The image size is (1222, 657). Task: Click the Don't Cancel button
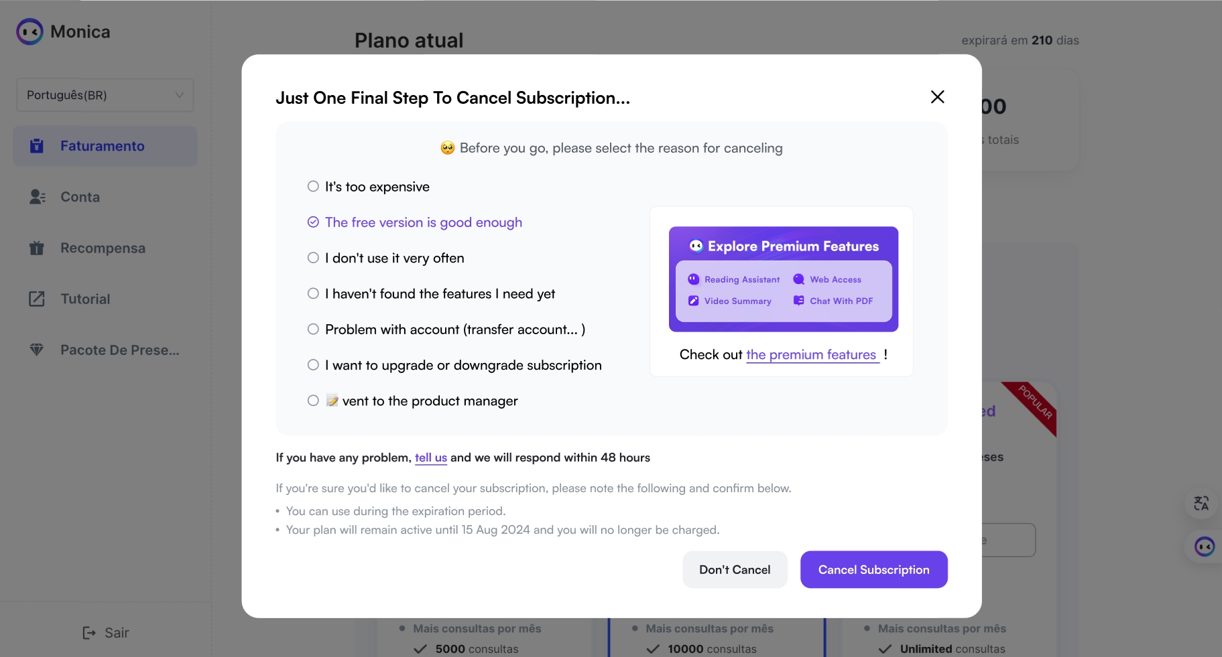[735, 570]
